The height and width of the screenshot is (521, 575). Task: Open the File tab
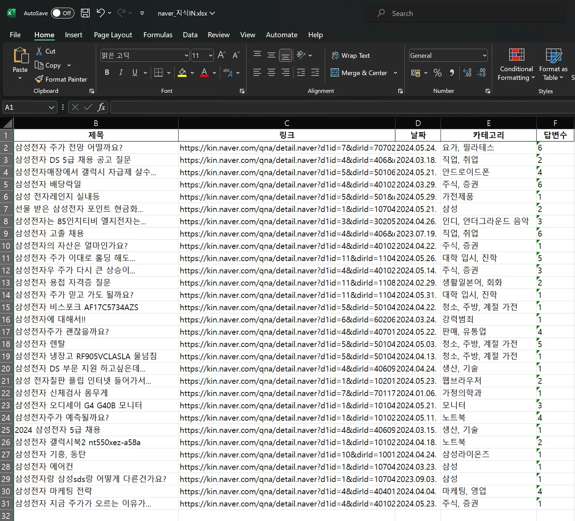point(15,34)
